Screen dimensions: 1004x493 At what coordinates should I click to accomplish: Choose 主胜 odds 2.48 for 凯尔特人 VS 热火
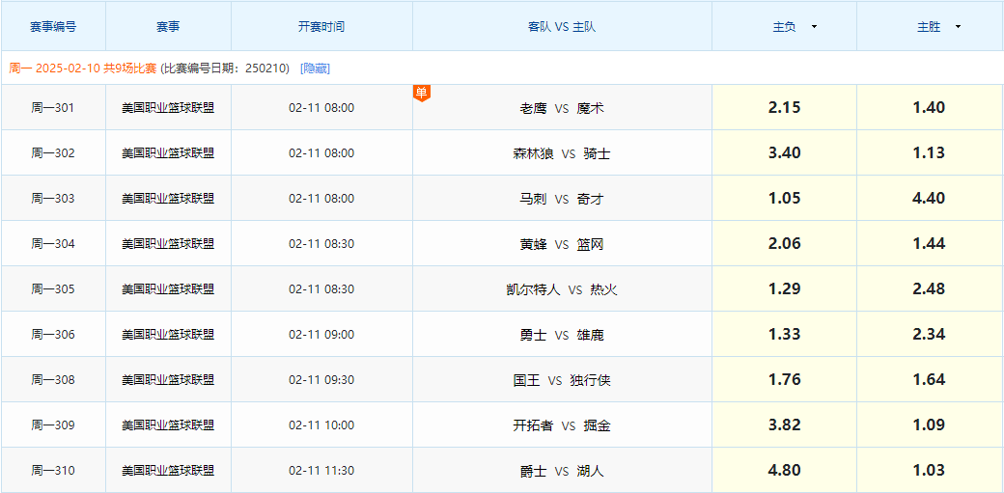pyautogui.click(x=929, y=289)
